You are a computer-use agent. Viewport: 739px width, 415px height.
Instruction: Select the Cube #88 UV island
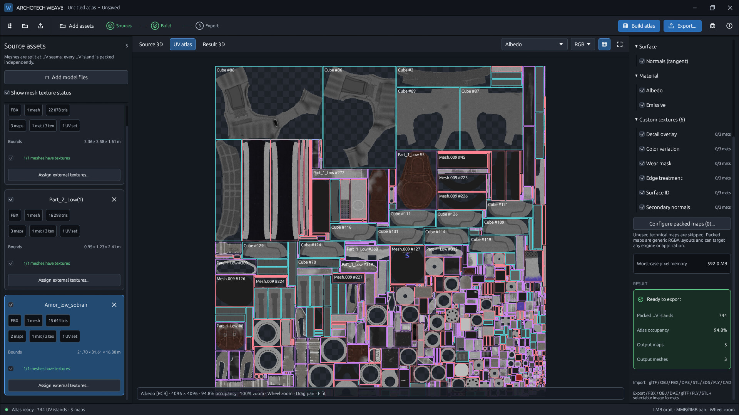click(x=269, y=103)
